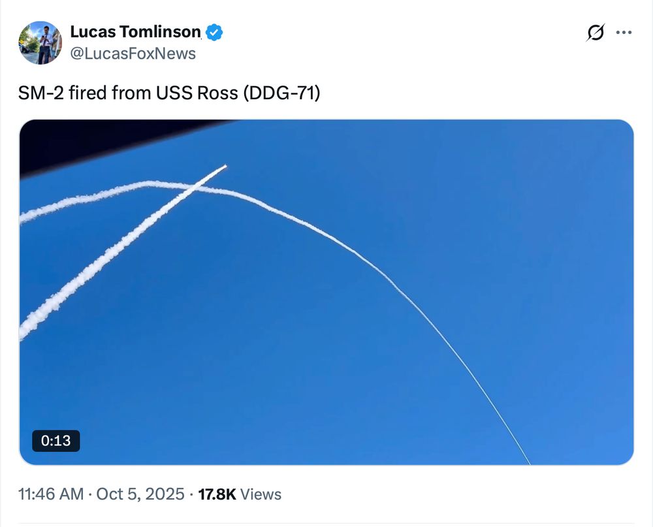Click the 0:13 video duration badge
The height and width of the screenshot is (527, 653).
click(x=56, y=441)
